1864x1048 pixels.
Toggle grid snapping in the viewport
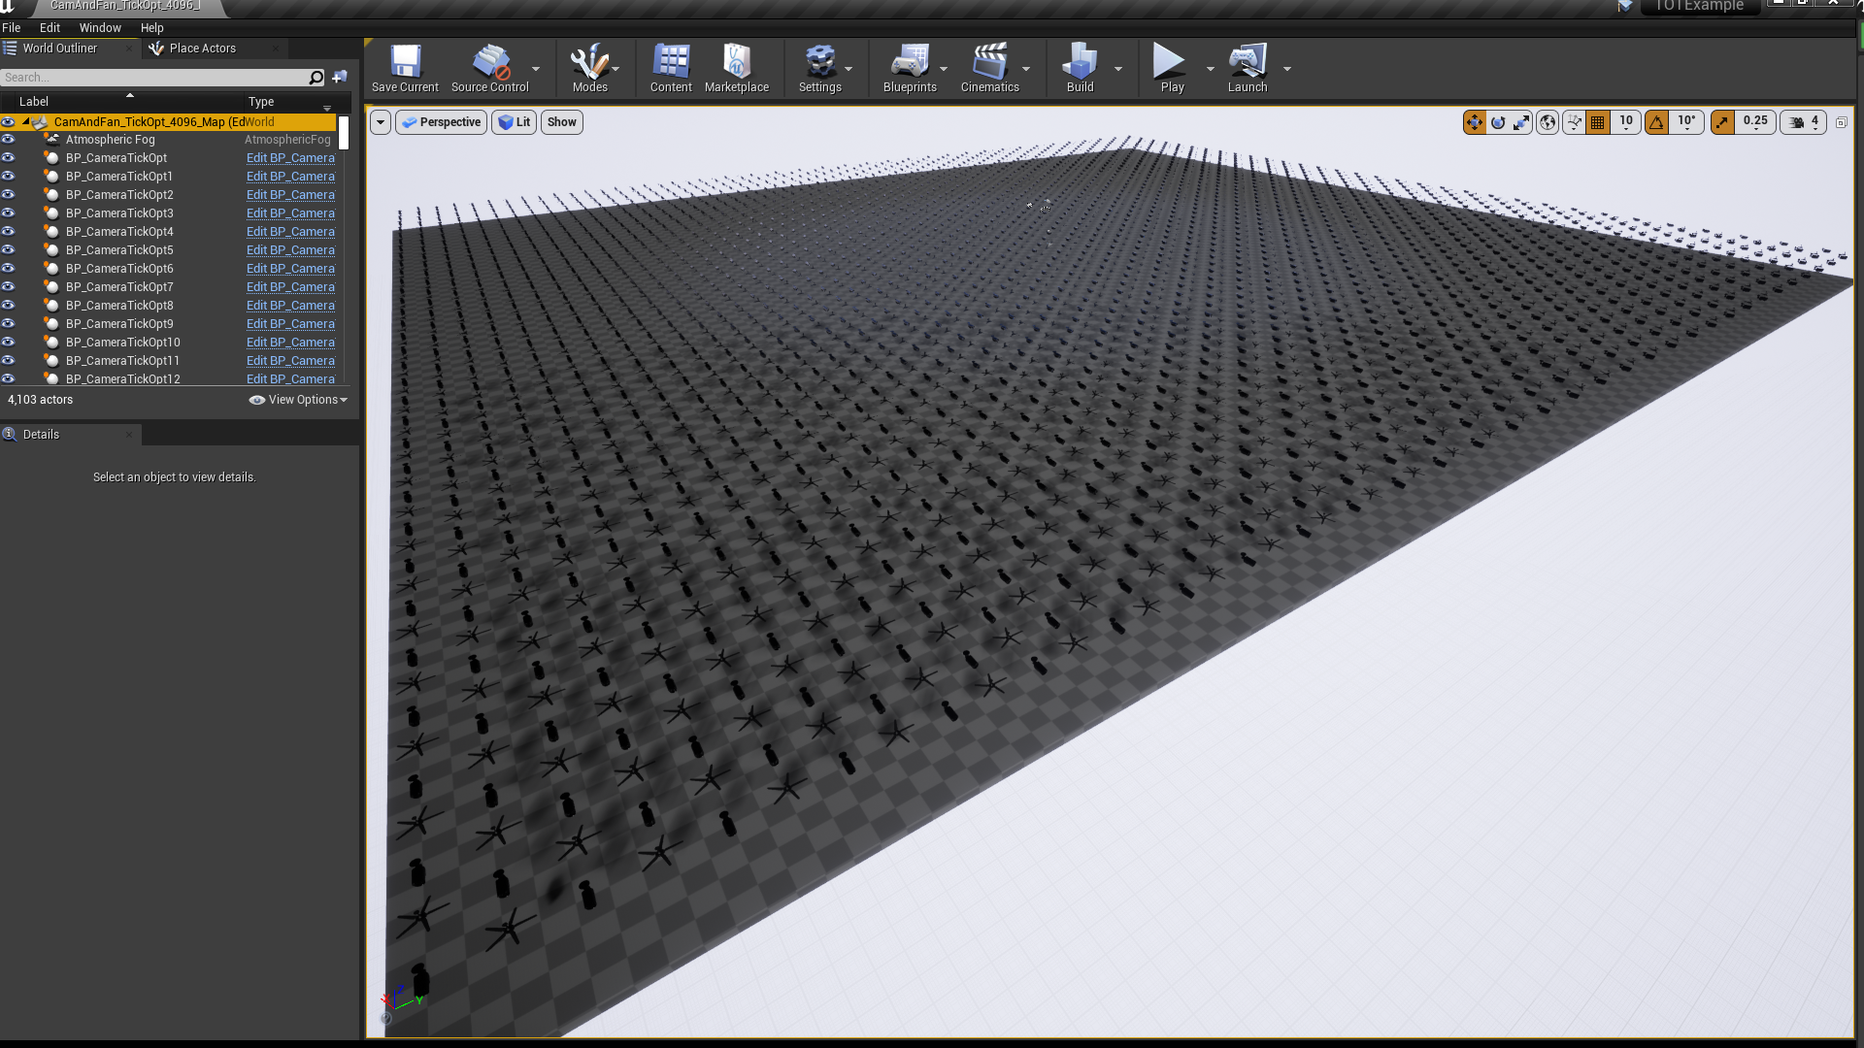tap(1598, 122)
